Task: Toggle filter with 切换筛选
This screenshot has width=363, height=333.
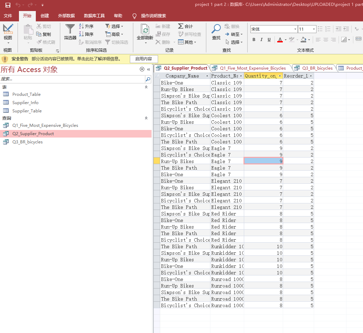Action: click(117, 42)
